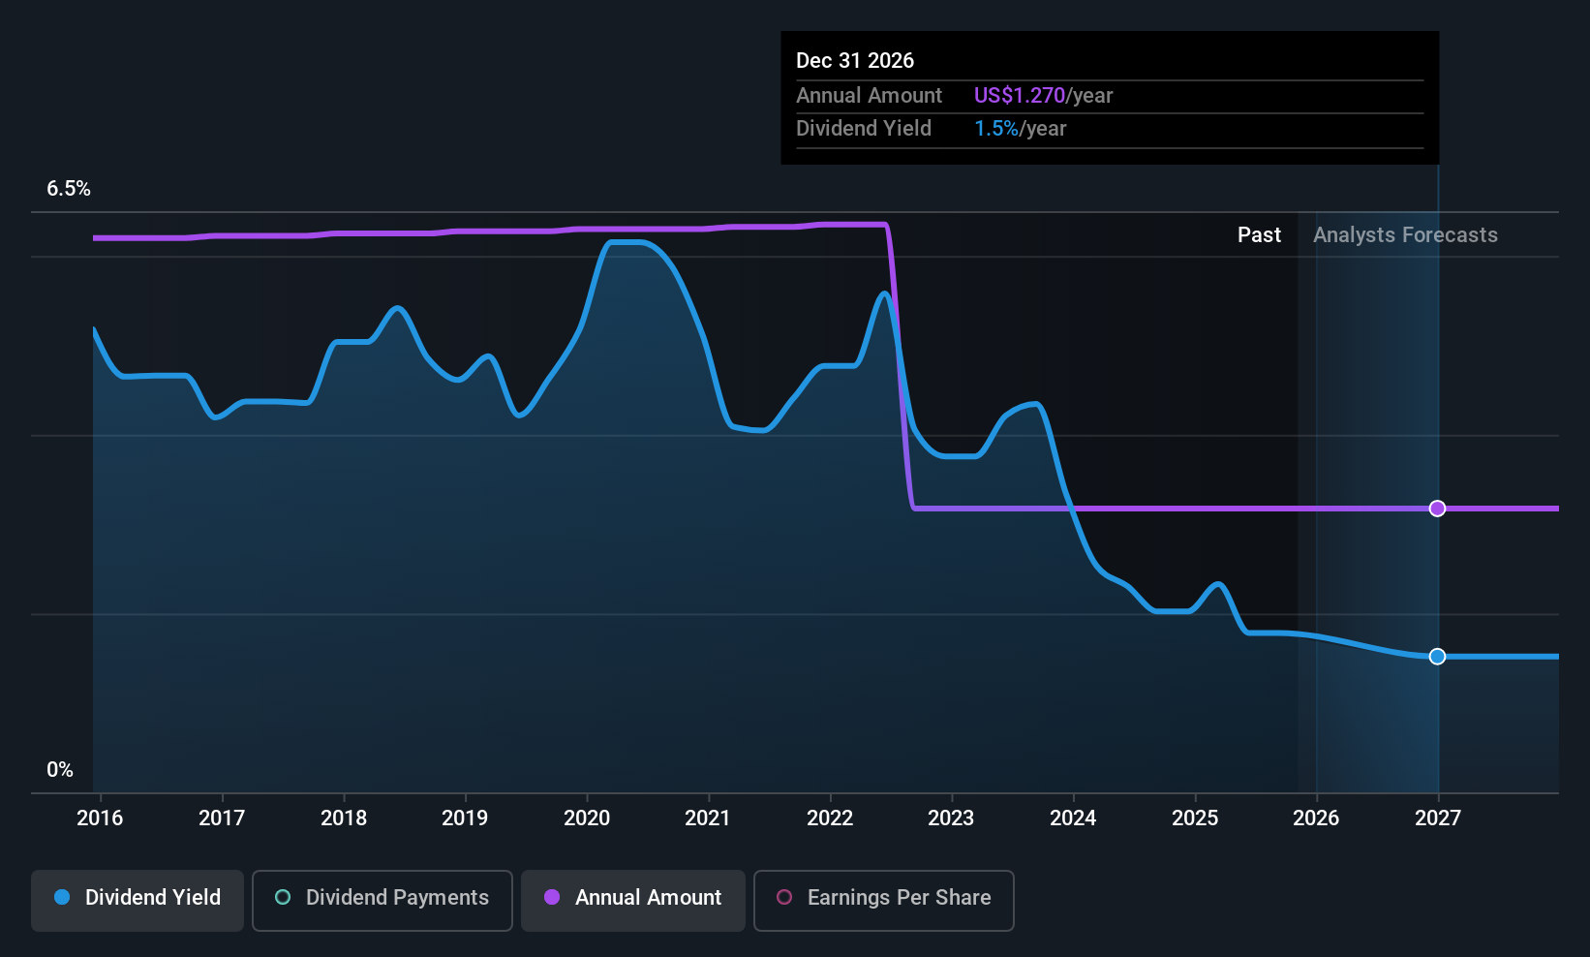The height and width of the screenshot is (957, 1590).
Task: Click the 2024 x-axis label
Action: click(x=1073, y=818)
